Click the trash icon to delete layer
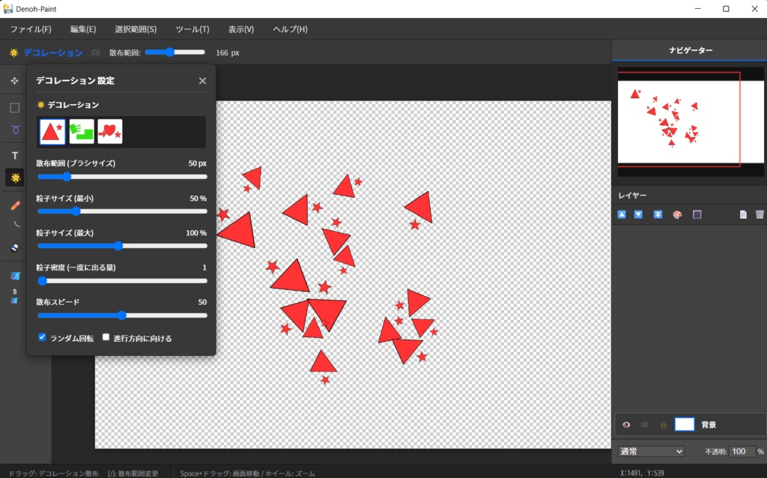The height and width of the screenshot is (478, 767). tap(760, 214)
